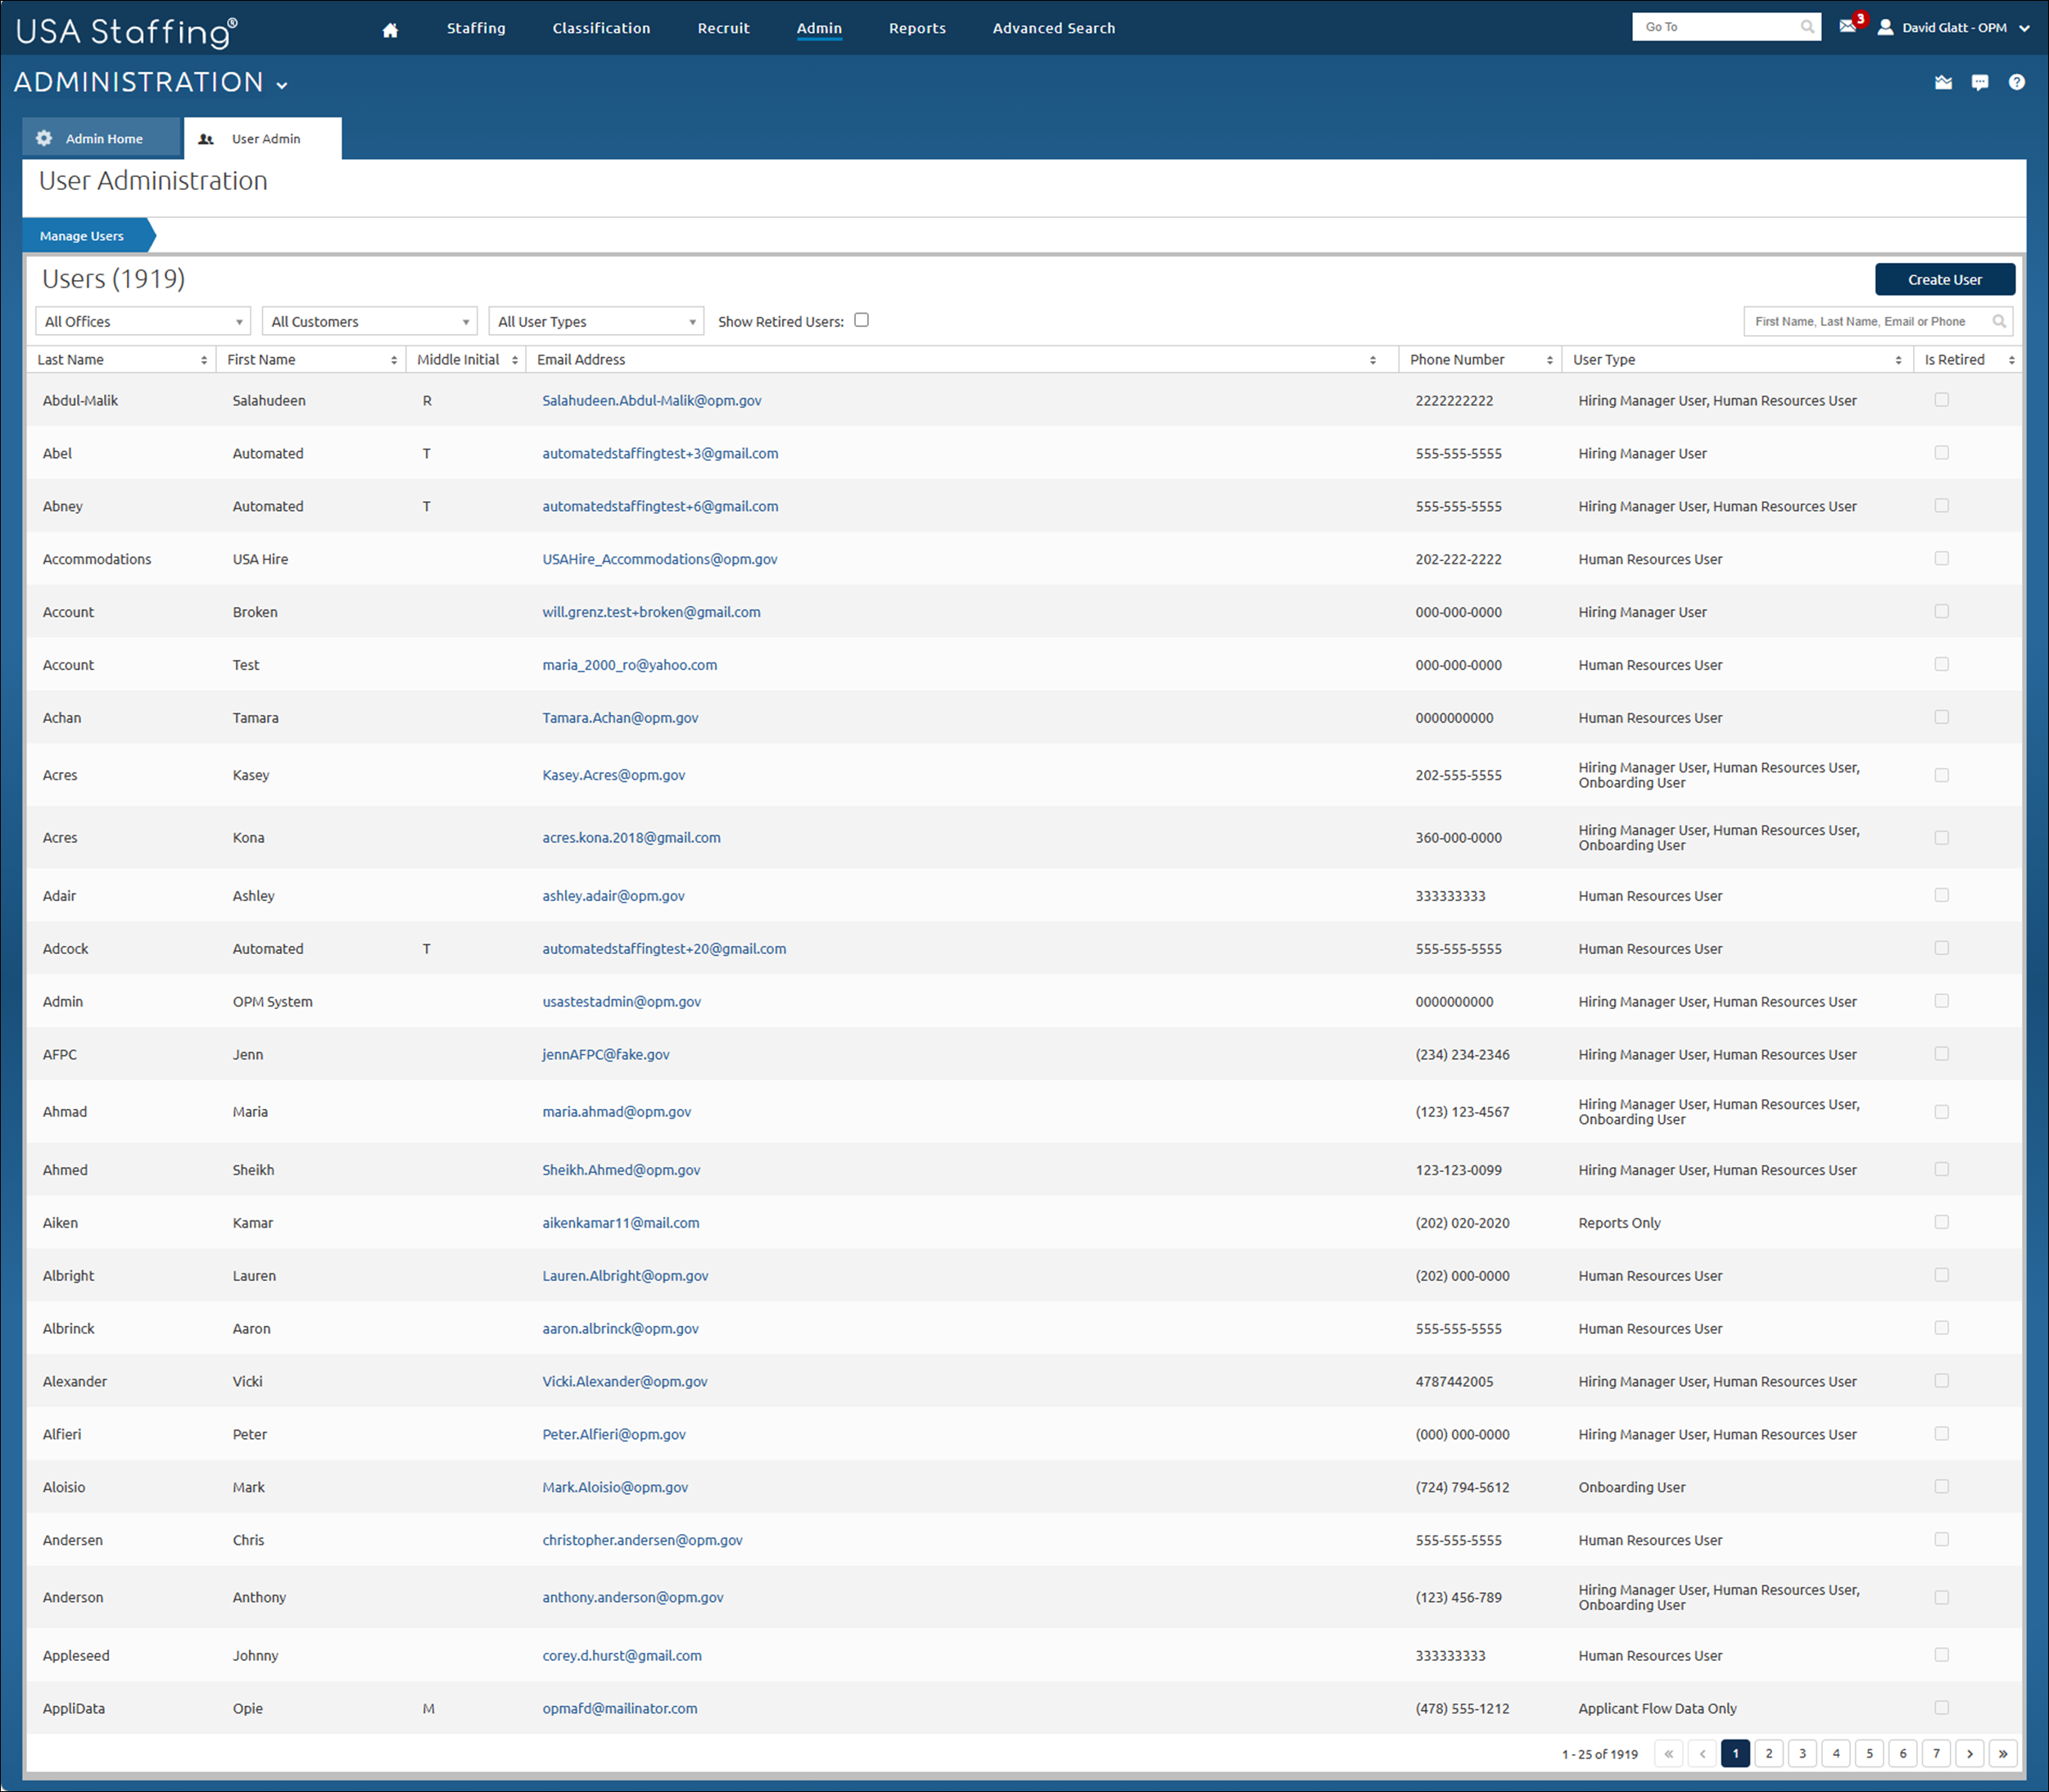2049x1792 pixels.
Task: Open the feedback chat bubble icon
Action: click(x=1980, y=82)
